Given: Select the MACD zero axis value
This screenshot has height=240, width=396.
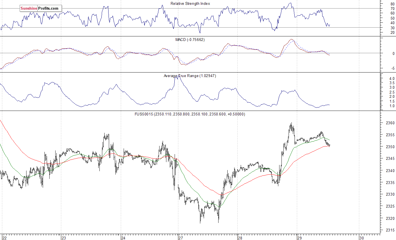Looking at the screenshot, I should click(393, 53).
